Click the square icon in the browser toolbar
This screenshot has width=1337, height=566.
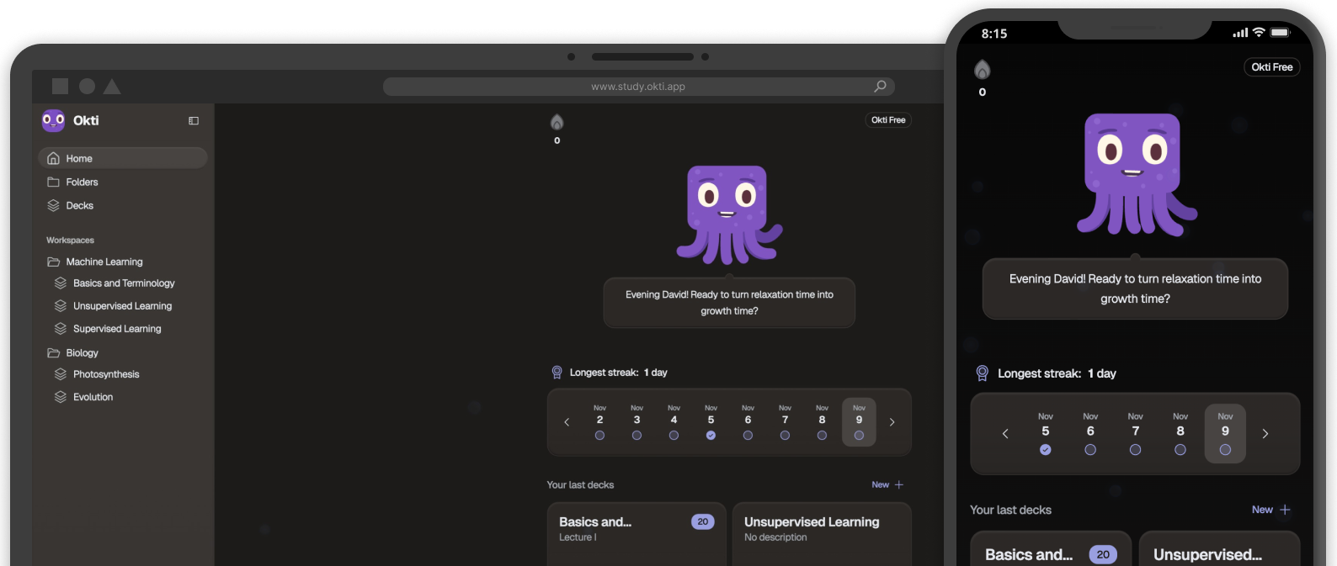(x=60, y=86)
